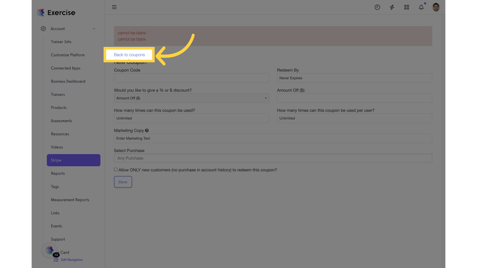Open the hamburger menu icon
Image resolution: width=477 pixels, height=268 pixels.
coord(114,7)
